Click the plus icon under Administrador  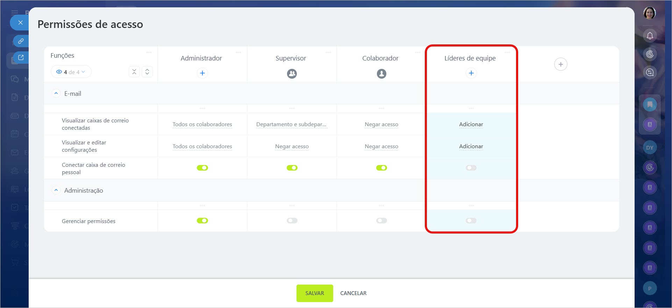(202, 73)
